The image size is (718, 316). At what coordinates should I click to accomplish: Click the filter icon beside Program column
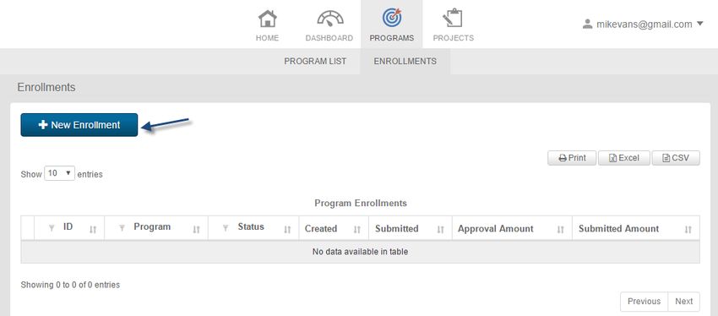point(122,227)
